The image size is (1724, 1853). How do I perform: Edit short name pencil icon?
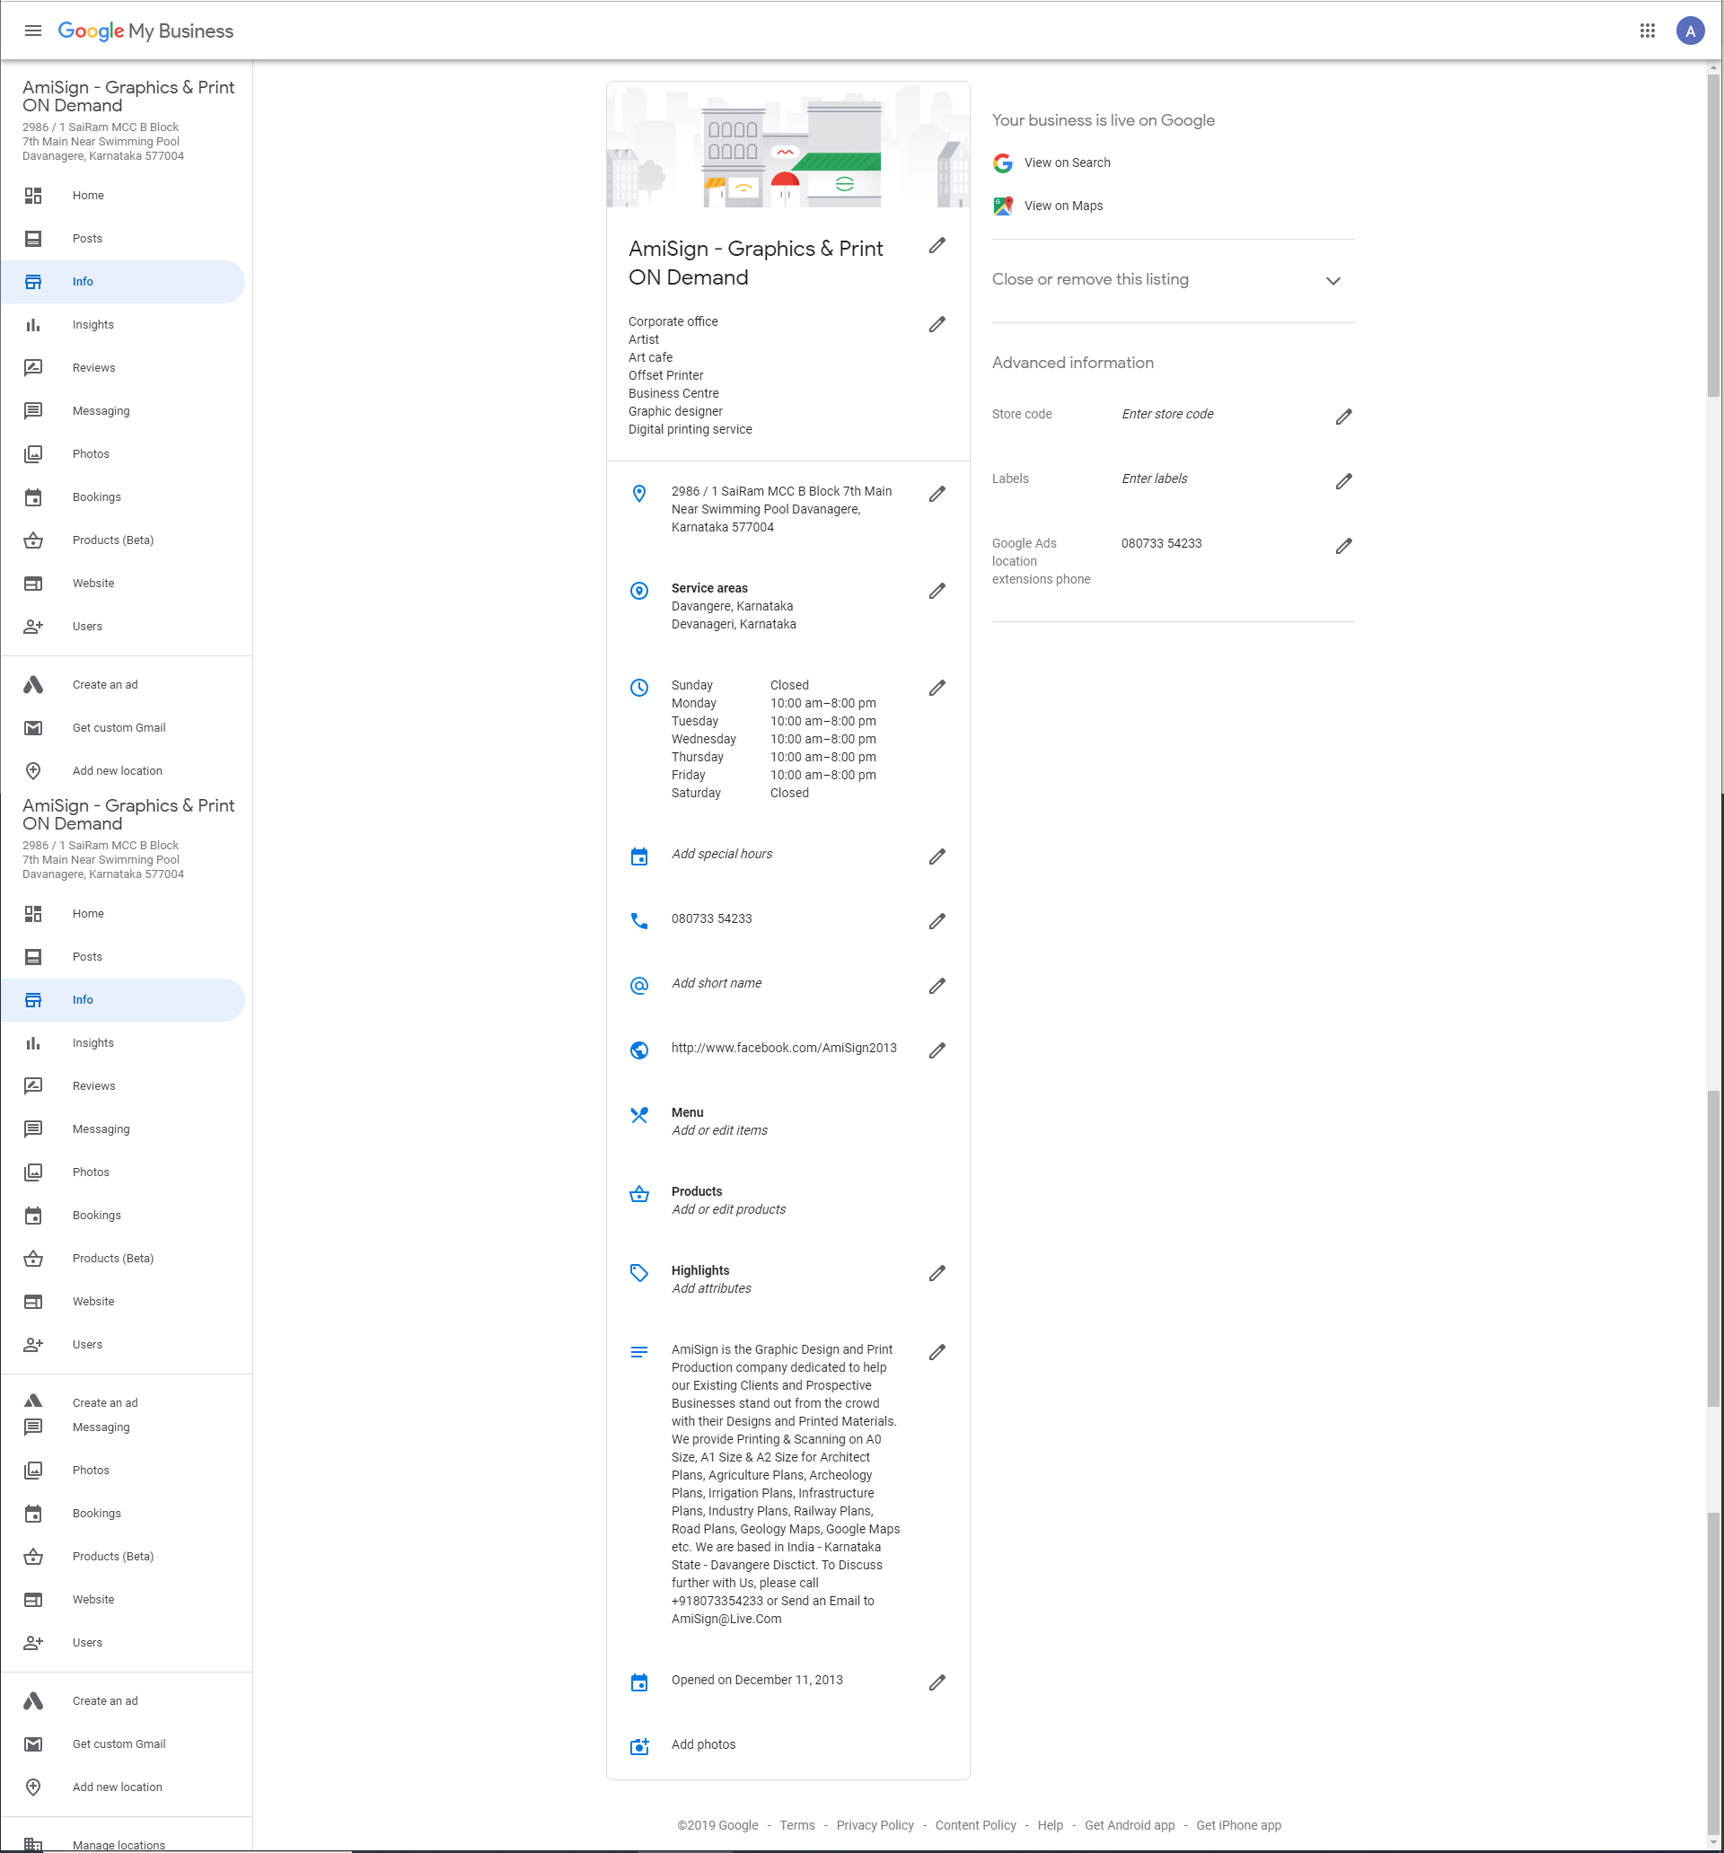tap(937, 986)
